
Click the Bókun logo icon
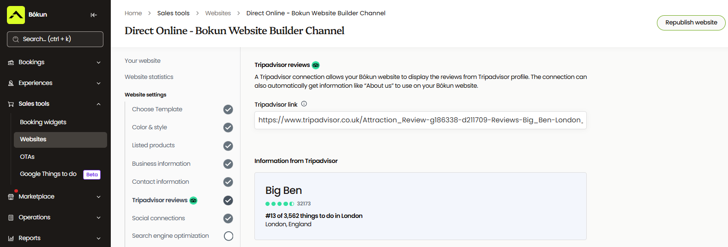[16, 15]
